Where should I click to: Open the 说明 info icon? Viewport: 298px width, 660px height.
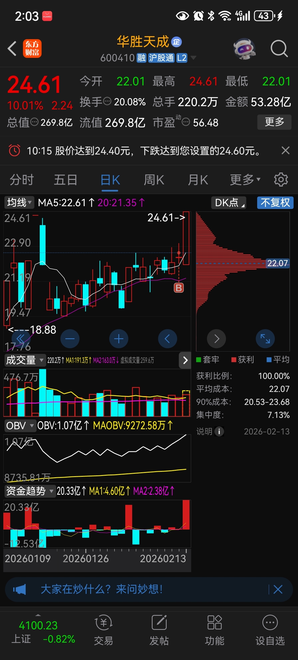(x=219, y=431)
